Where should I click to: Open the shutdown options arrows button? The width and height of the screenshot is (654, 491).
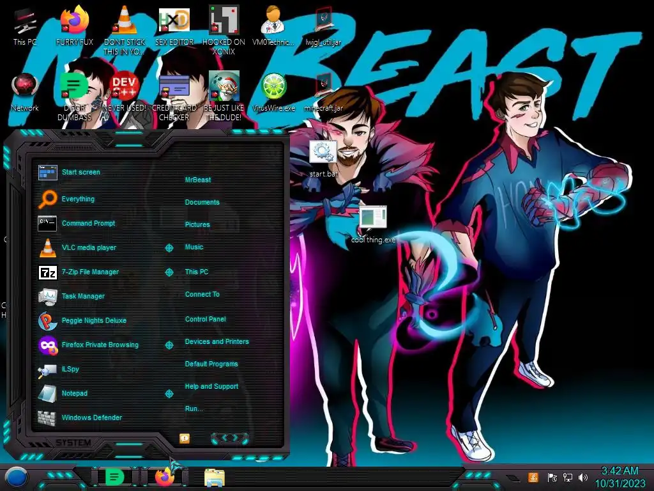(x=230, y=438)
